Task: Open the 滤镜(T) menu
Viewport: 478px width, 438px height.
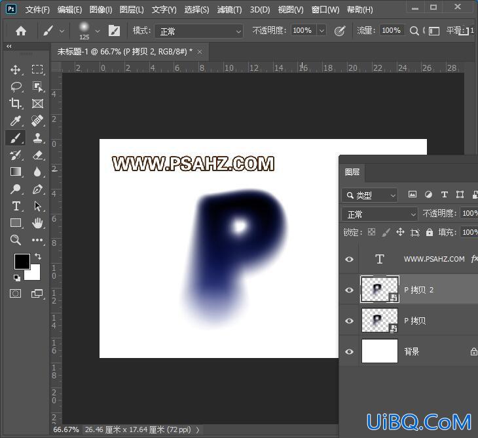Action: pos(229,10)
